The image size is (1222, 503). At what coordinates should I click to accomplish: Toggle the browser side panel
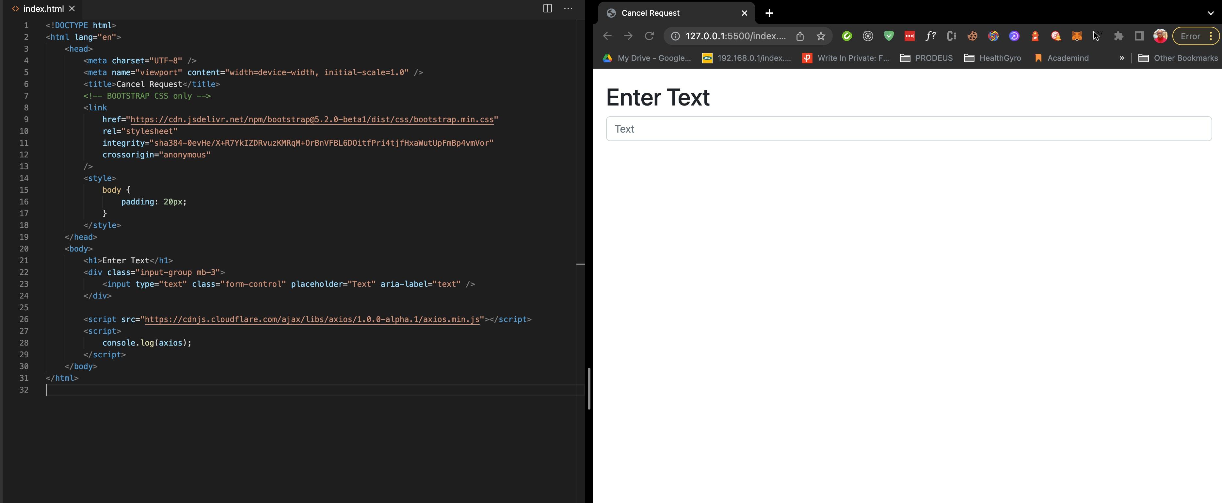click(x=1139, y=36)
